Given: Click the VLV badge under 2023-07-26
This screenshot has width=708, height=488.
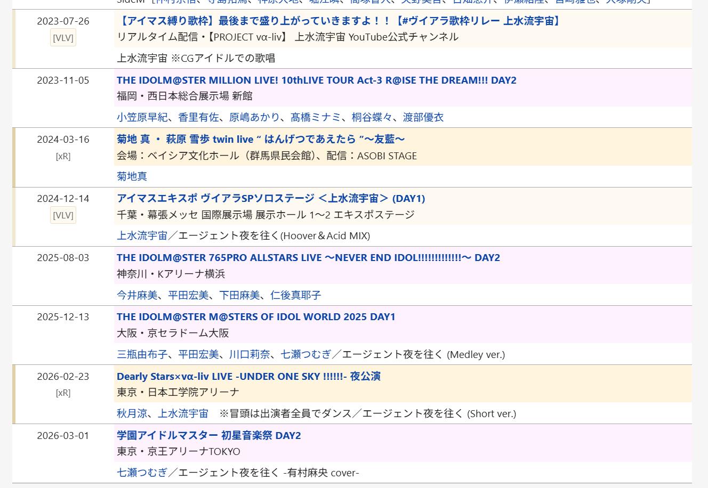Looking at the screenshot, I should (x=63, y=38).
